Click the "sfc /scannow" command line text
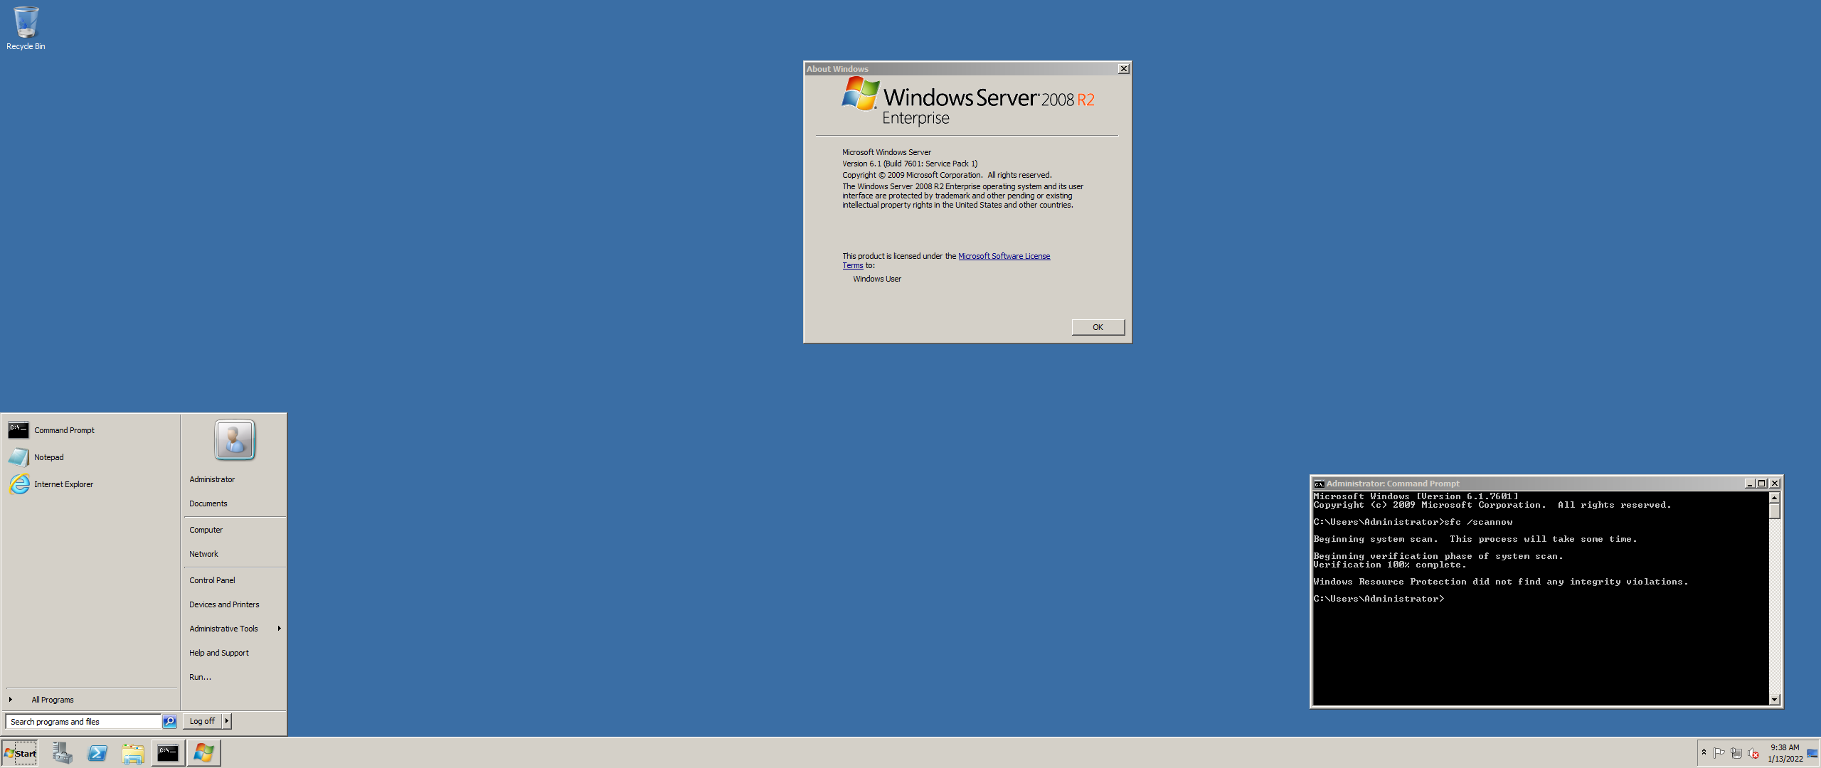This screenshot has height=768, width=1821. point(1478,523)
